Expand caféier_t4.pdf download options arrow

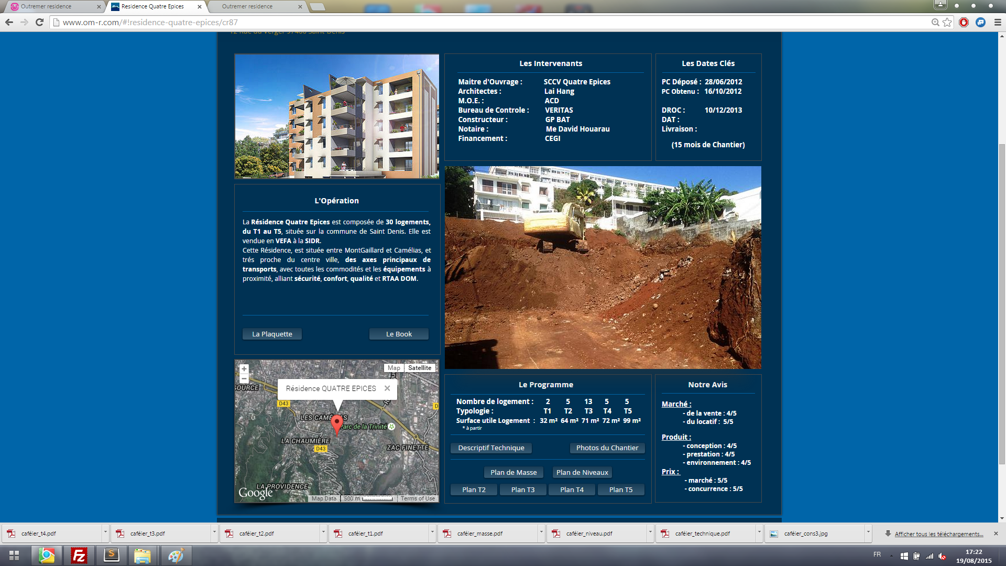tap(105, 532)
